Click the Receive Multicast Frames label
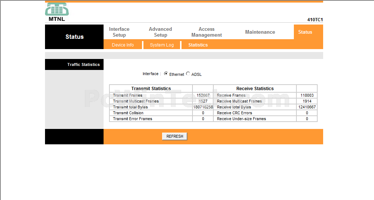374x200 pixels. 239,101
